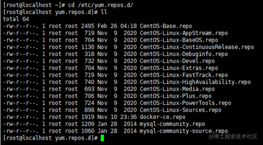263x145 pixels.
Task: Select the CentOS-Linux-Media.repo filename
Action: tap(177, 89)
